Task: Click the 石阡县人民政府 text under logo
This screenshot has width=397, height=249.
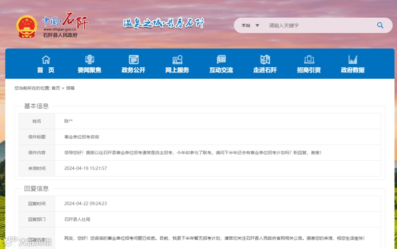Action: (x=60, y=35)
